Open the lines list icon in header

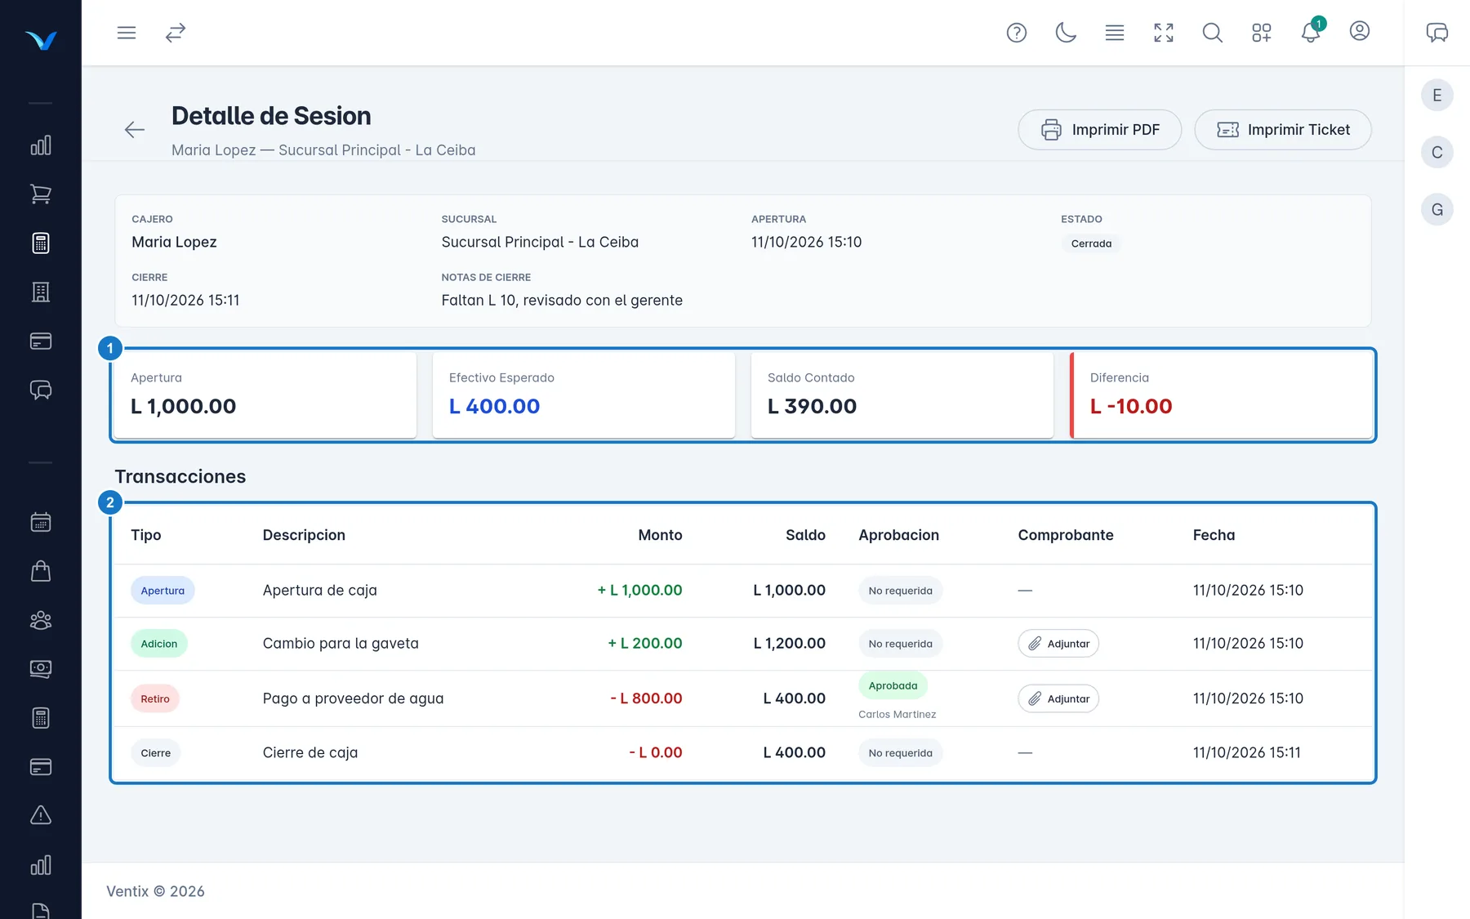point(1115,33)
